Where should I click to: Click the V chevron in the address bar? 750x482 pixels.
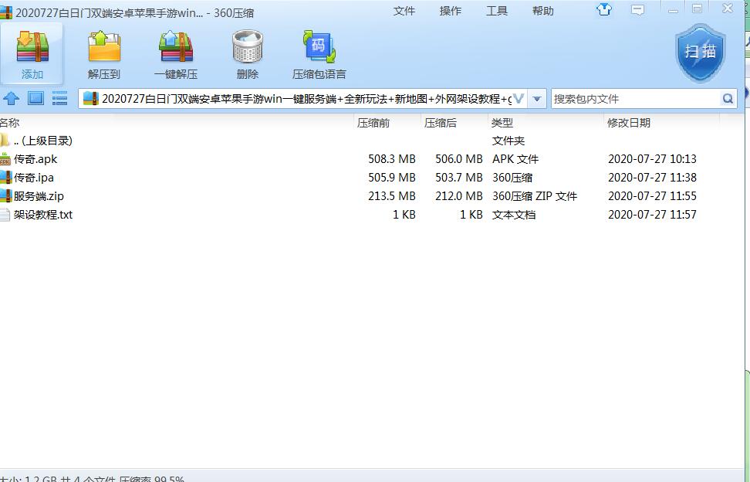(518, 99)
